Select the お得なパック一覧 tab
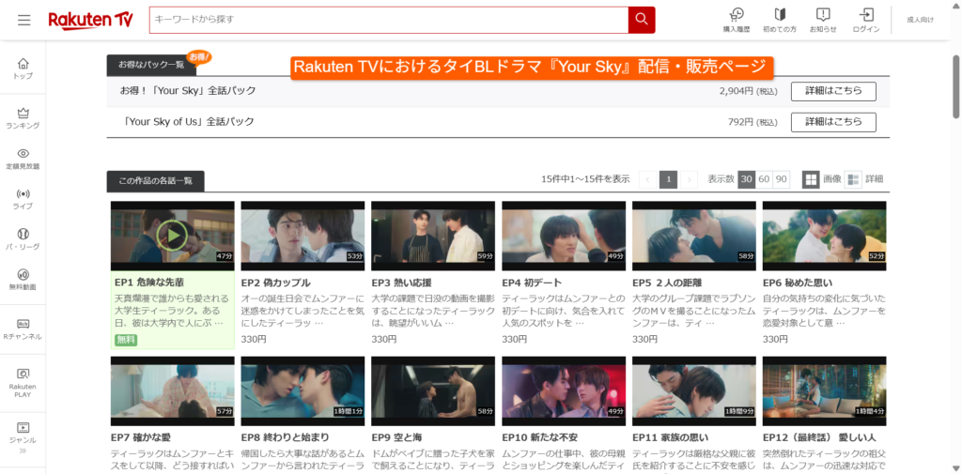Viewport: 962px width, 474px height. (151, 65)
